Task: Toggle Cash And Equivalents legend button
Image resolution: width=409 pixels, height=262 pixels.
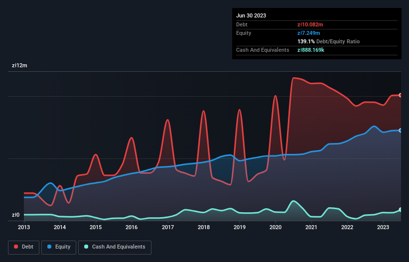Action: [x=115, y=247]
